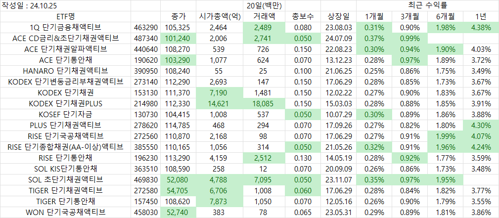Select listing date 24.07.09
Screen dimensions: 499x218
coord(338,38)
